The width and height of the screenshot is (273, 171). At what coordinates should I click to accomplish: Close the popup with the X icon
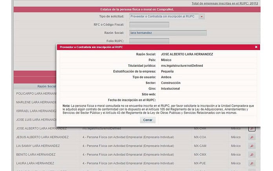(256, 47)
